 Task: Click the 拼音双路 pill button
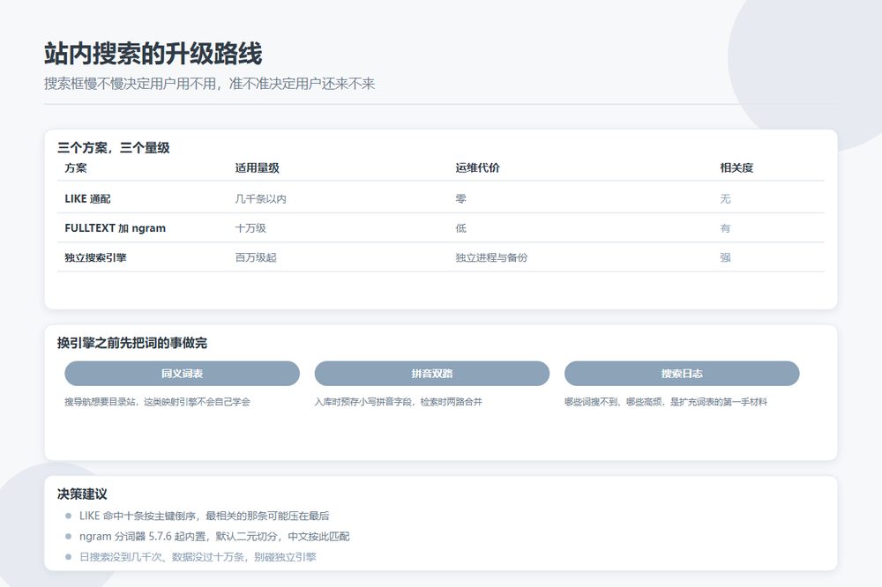pyautogui.click(x=431, y=374)
